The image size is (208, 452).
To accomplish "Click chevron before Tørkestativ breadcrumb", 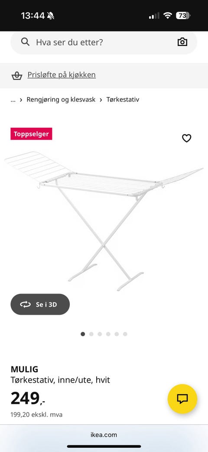I will click(101, 100).
